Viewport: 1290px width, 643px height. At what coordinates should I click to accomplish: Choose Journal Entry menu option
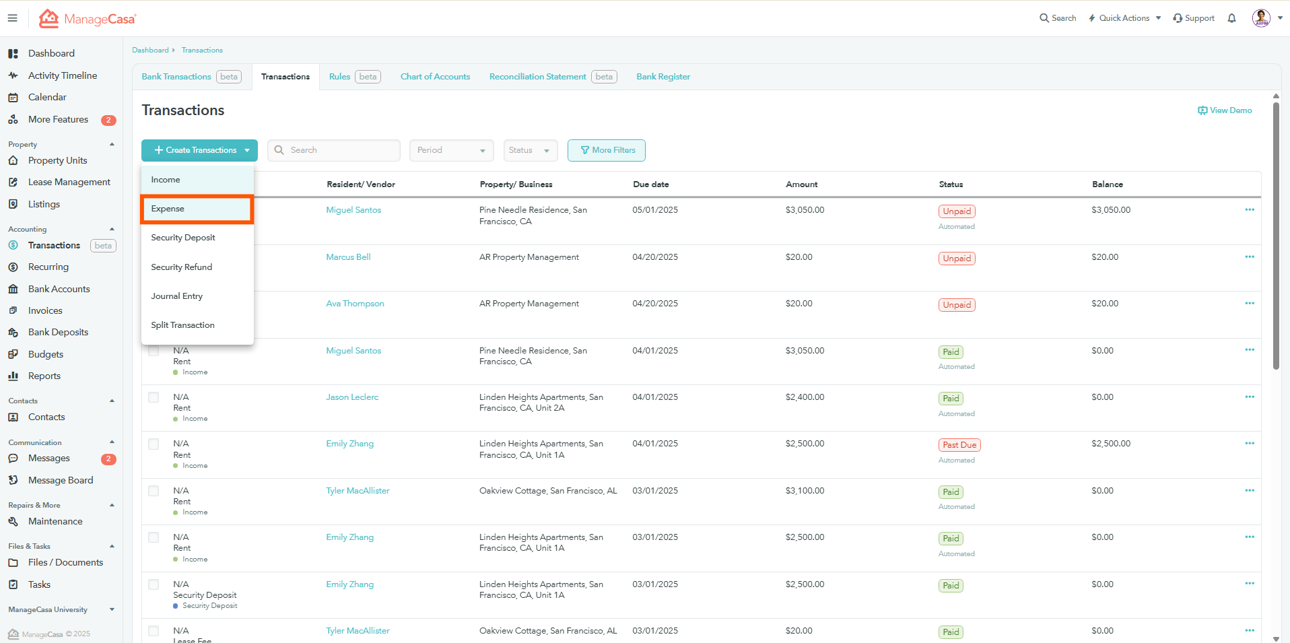pyautogui.click(x=197, y=296)
